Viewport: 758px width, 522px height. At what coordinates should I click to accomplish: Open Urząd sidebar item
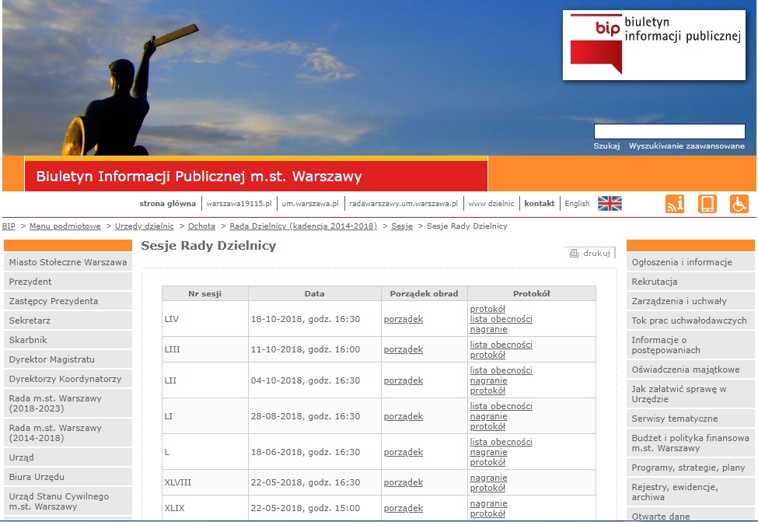[68, 457]
